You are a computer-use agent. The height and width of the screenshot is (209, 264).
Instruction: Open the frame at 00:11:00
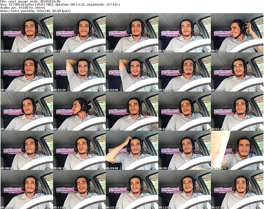pos(79,189)
